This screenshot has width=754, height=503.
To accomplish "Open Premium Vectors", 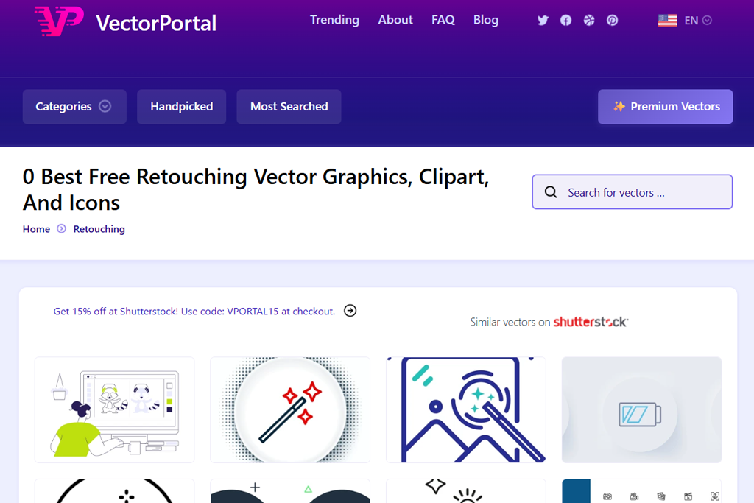I will (666, 106).
